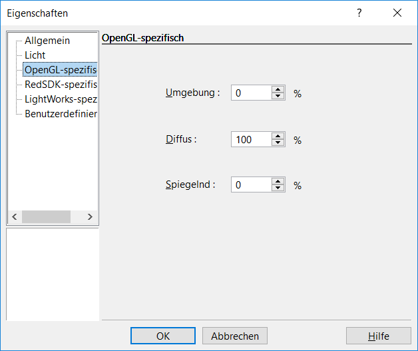Open LightWorks-spezifisch settings

(61, 99)
